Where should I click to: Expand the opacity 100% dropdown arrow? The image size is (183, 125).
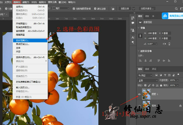[178, 80]
